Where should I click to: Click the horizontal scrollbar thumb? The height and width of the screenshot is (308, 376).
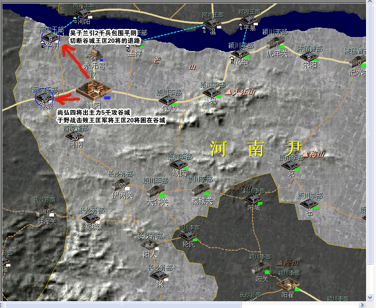pyautogui.click(x=123, y=305)
